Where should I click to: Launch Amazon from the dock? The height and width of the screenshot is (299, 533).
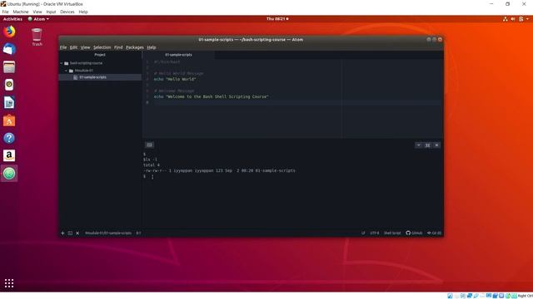(9, 155)
